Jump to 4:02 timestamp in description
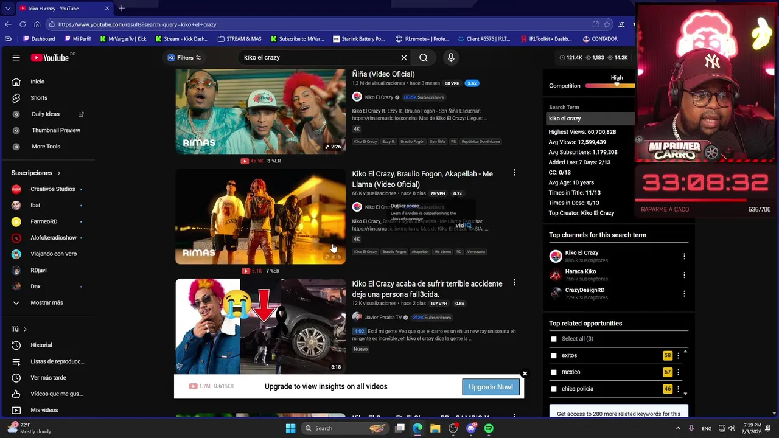This screenshot has width=779, height=438. 358,332
